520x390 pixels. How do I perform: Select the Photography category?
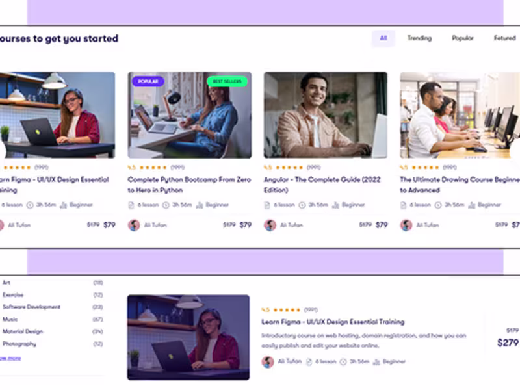pyautogui.click(x=19, y=344)
